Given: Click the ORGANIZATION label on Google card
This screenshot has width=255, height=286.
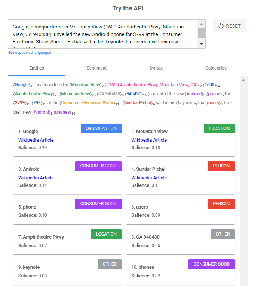Looking at the screenshot, I should coord(101,129).
